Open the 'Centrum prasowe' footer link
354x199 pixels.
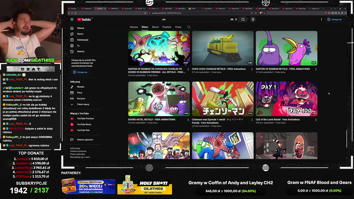pyautogui.click(x=78, y=151)
